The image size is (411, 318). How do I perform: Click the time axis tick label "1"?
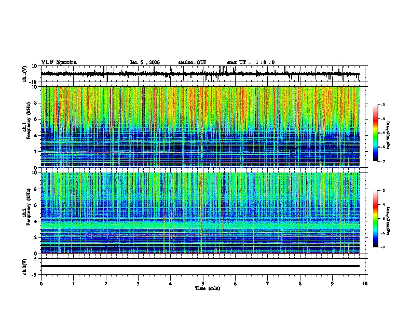(73, 284)
